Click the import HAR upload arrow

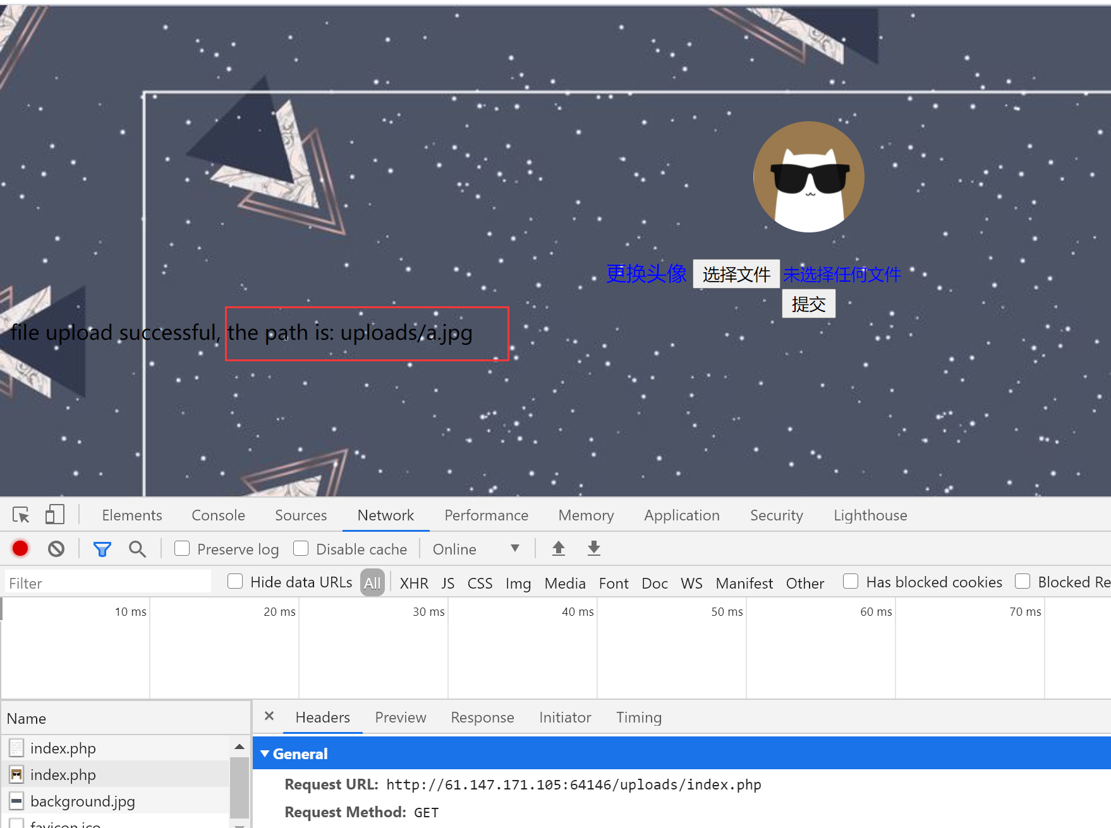tap(558, 549)
